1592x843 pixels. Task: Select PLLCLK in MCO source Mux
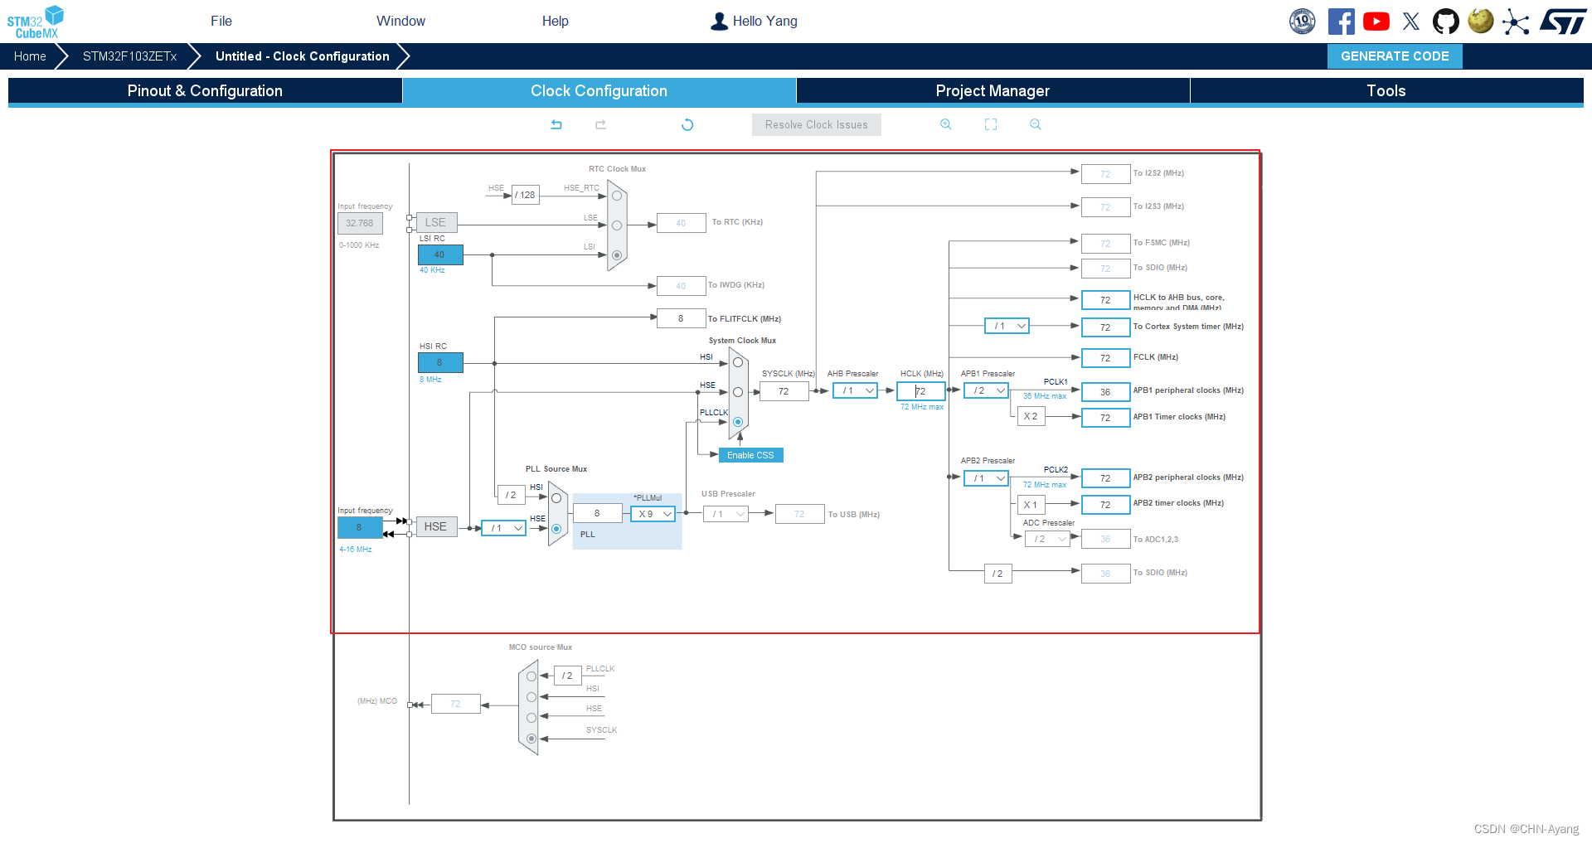531,676
